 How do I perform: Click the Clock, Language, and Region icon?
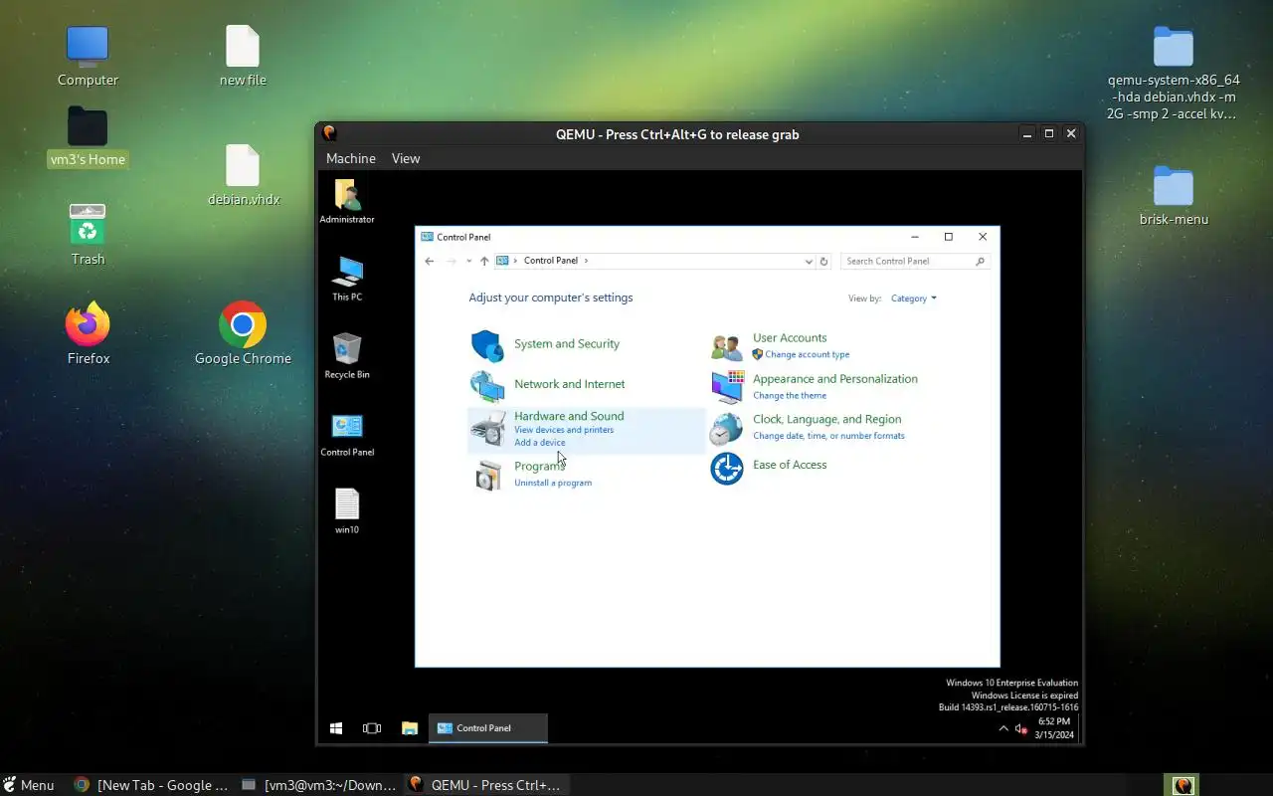[x=727, y=428]
